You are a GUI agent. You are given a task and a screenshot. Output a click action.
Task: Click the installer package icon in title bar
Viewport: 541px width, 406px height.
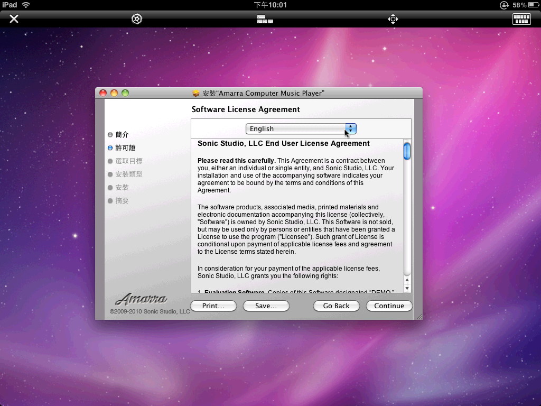[x=196, y=93]
